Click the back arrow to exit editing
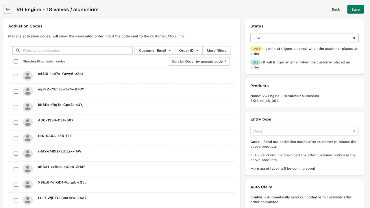Screen dimensions: 370x208 [x=8, y=9]
